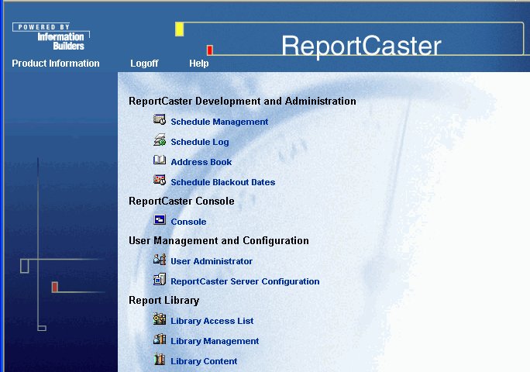
Task: Click the Schedule Blackout Dates icon
Action: [x=160, y=180]
